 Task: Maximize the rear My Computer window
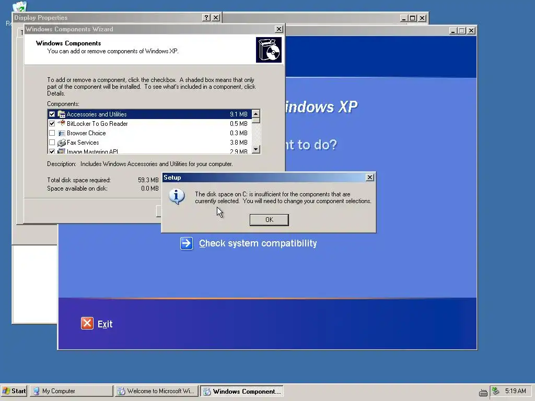coord(413,18)
